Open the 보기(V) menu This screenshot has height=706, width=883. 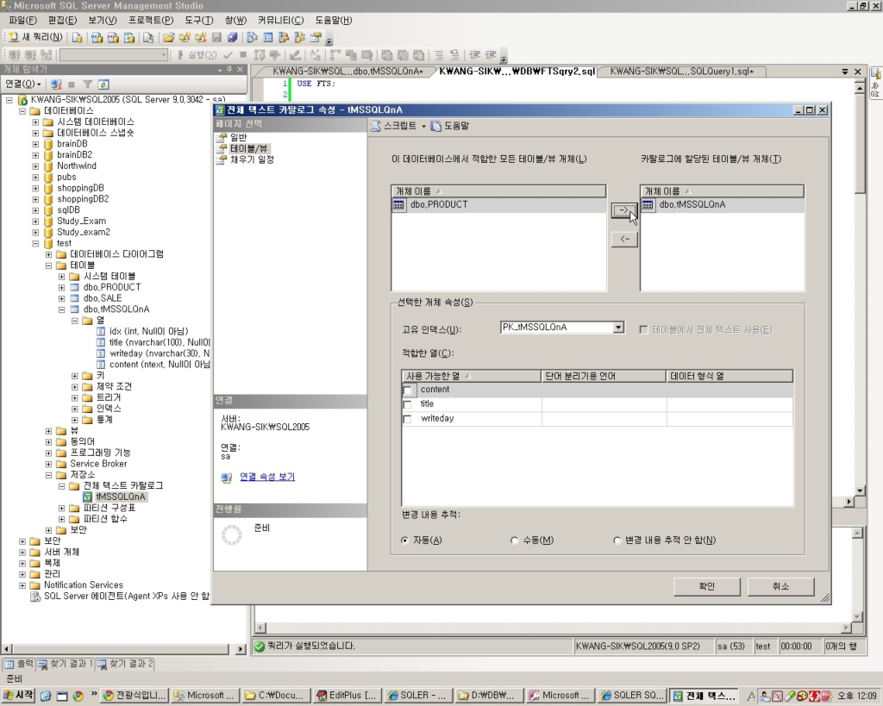(103, 21)
